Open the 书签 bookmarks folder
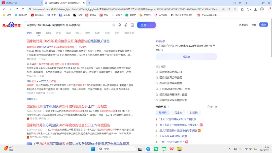Screen dimensions: 272x153 click(x=7, y=15)
